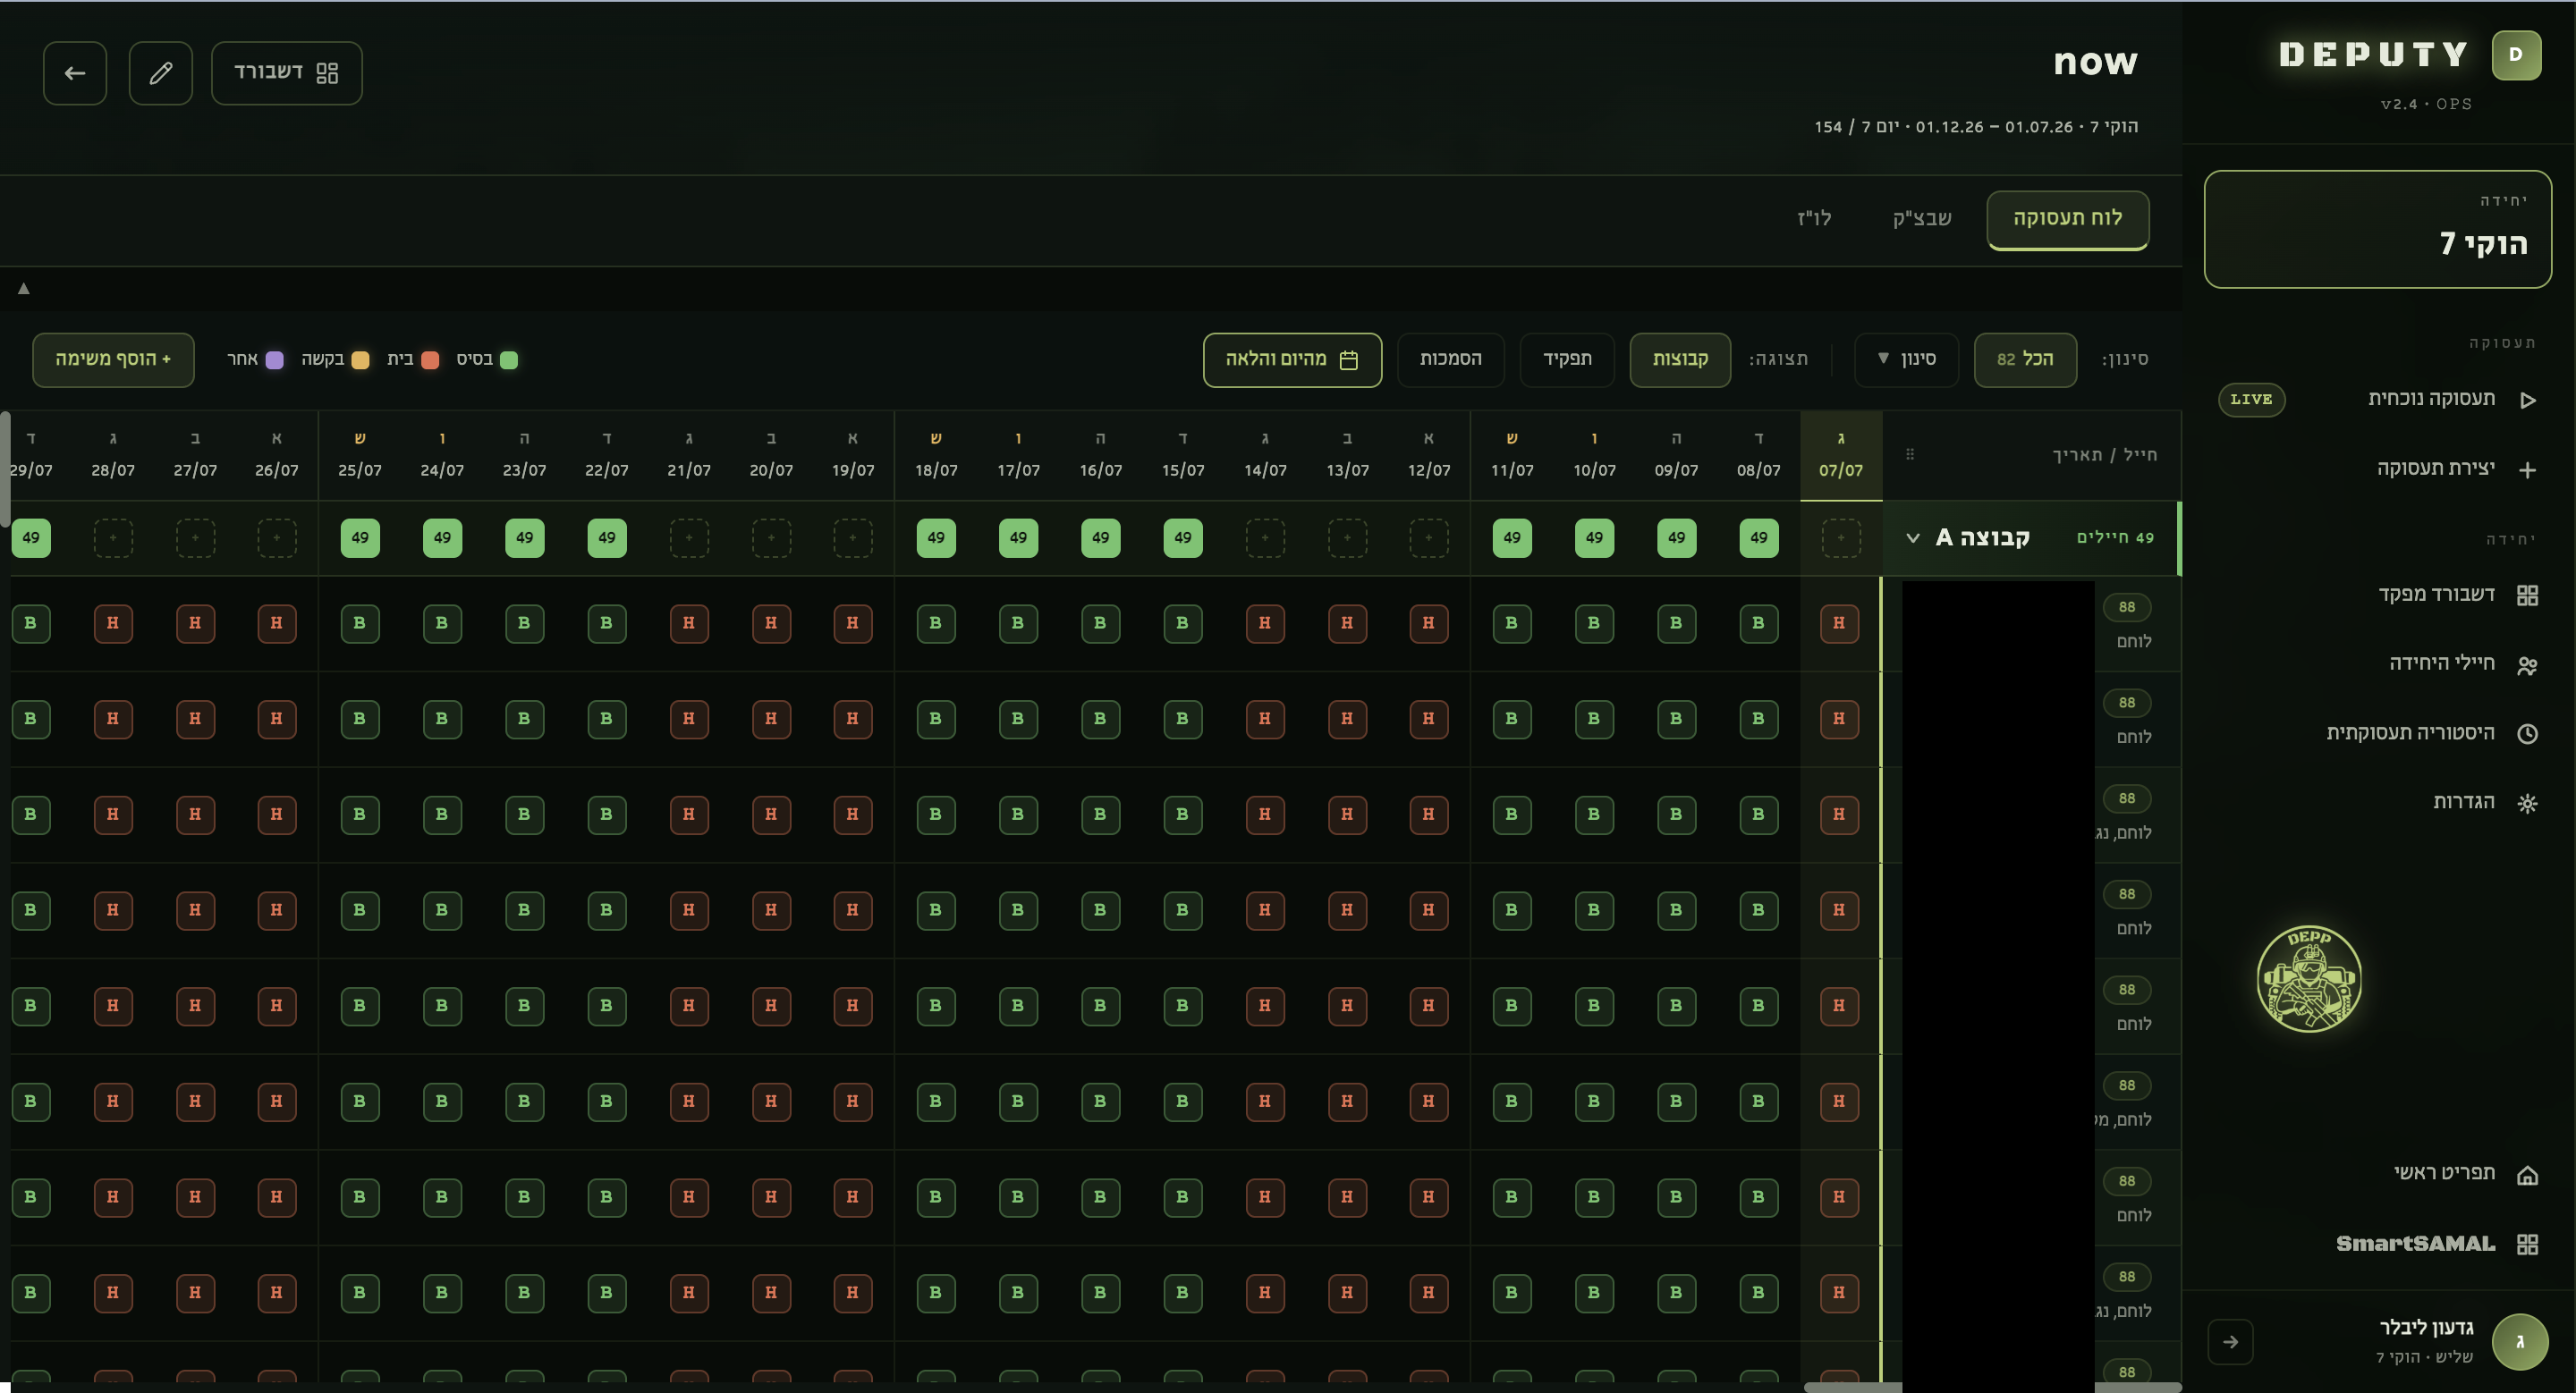Open SmartSAMAL from the sidebar
2576x1393 pixels.
tap(2436, 1244)
